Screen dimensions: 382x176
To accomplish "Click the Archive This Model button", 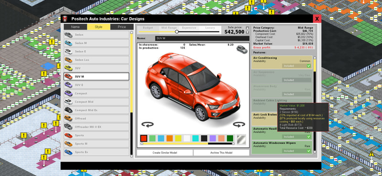I will tap(222, 153).
